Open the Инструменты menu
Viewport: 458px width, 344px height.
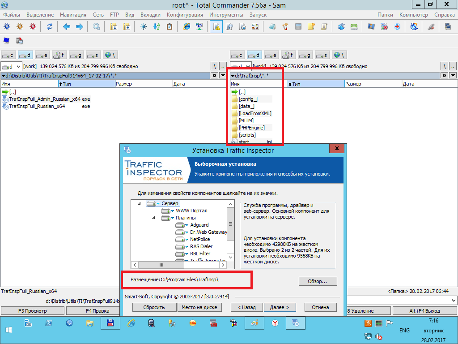tap(226, 15)
